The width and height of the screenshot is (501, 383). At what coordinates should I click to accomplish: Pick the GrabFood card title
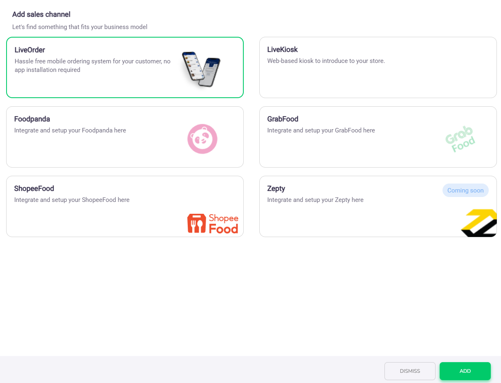[283, 119]
